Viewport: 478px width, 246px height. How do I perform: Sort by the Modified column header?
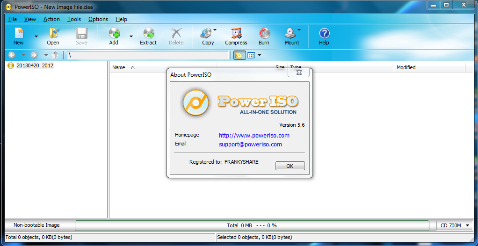click(x=429, y=67)
